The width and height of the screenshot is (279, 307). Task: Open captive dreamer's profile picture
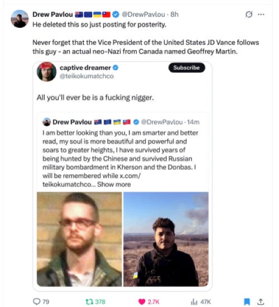[x=46, y=71]
